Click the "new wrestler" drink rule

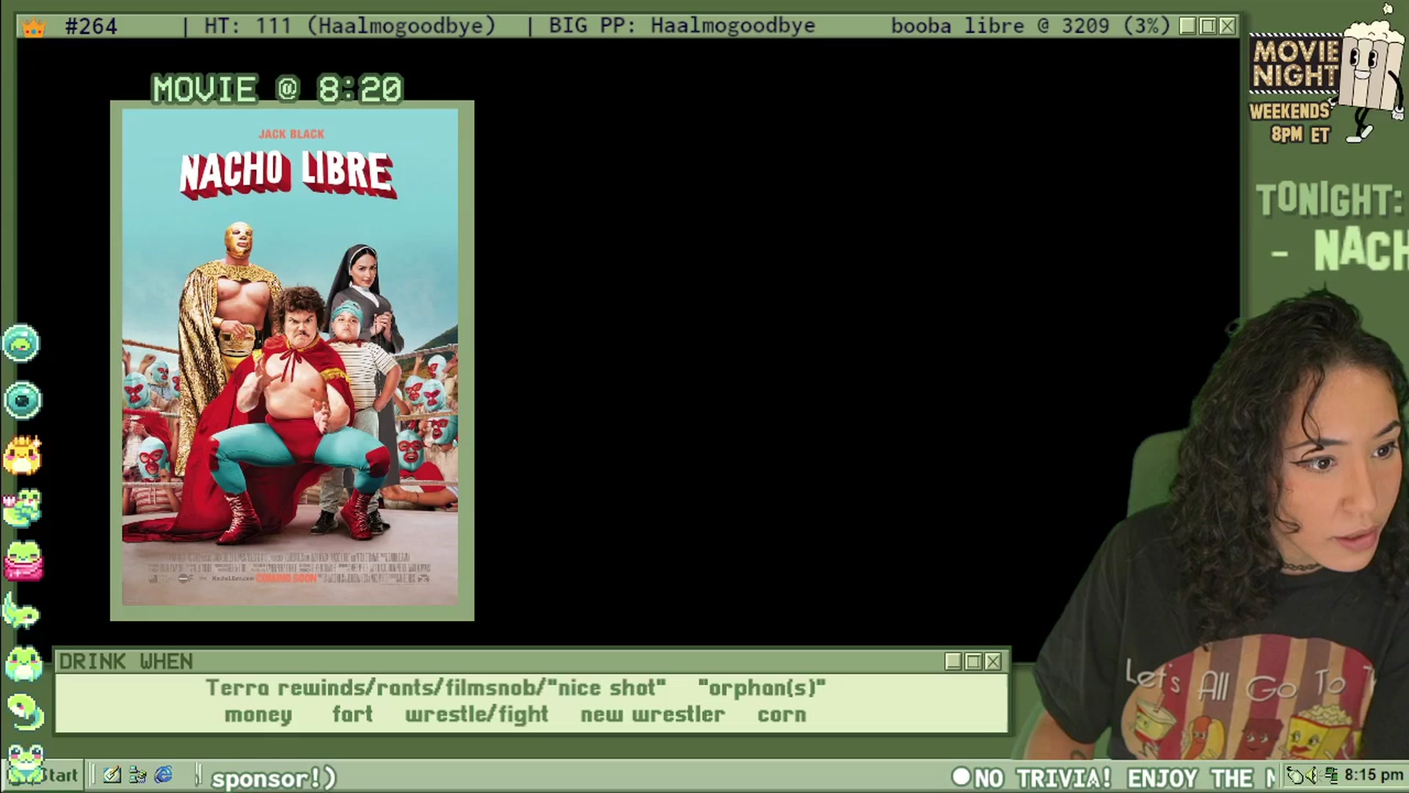click(x=652, y=714)
